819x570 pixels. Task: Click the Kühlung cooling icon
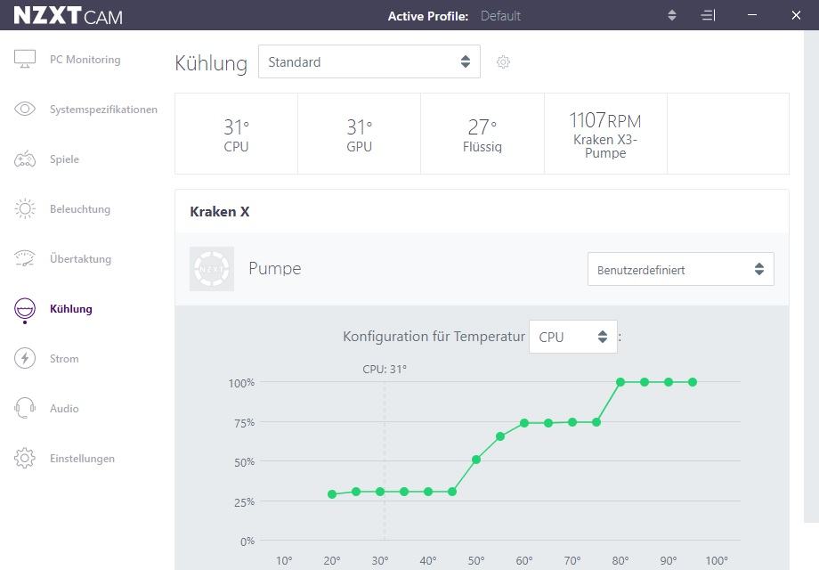[x=25, y=309]
